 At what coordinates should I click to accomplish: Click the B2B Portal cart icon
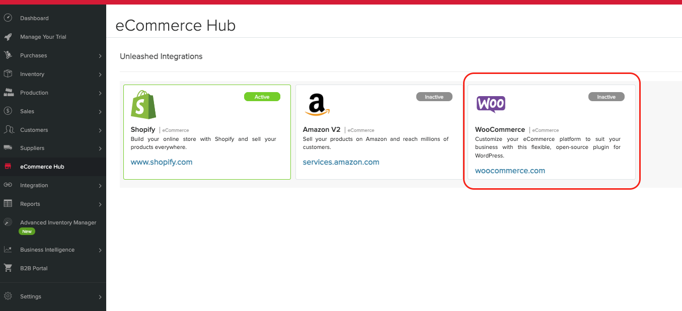(x=8, y=268)
